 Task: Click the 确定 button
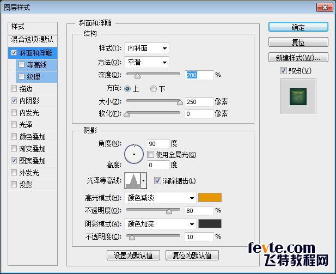pyautogui.click(x=298, y=27)
